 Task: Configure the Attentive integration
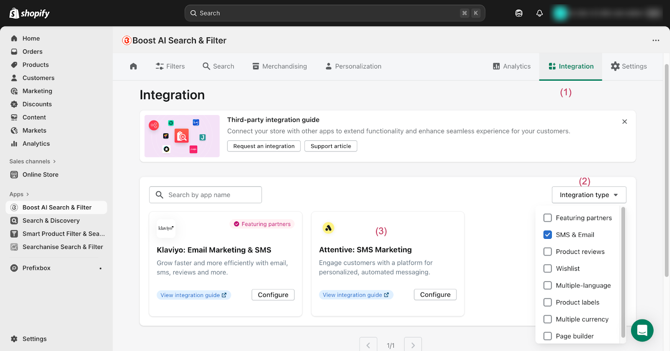click(x=435, y=295)
